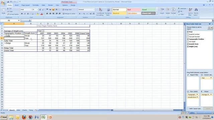Click the Bottom Align icon
This screenshot has width=214, height=120.
point(53,10)
